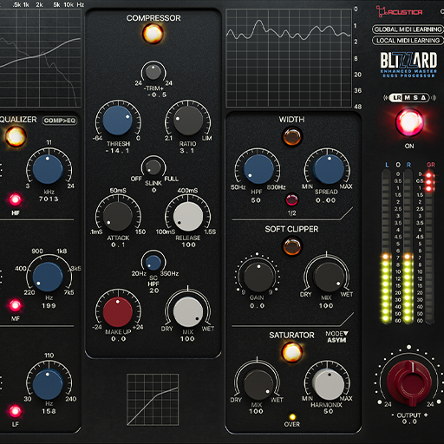The width and height of the screenshot is (444, 444).
Task: Click the Saturator MIX knob
Action: (258, 385)
